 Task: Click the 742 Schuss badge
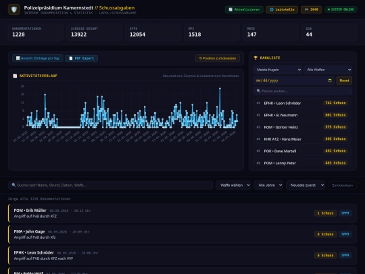(335, 103)
